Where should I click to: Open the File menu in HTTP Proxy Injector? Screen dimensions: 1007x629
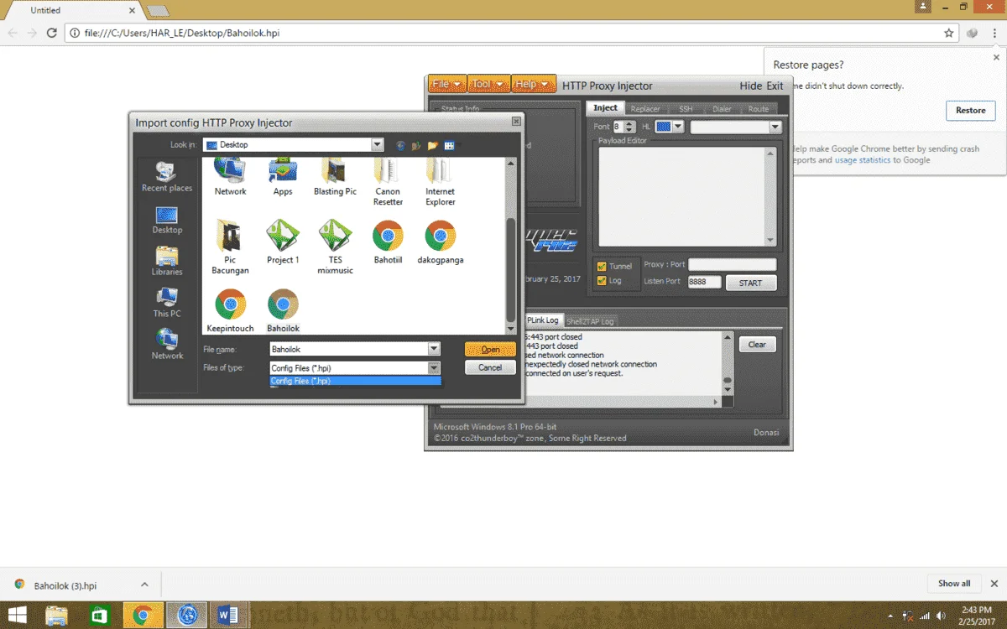(446, 85)
